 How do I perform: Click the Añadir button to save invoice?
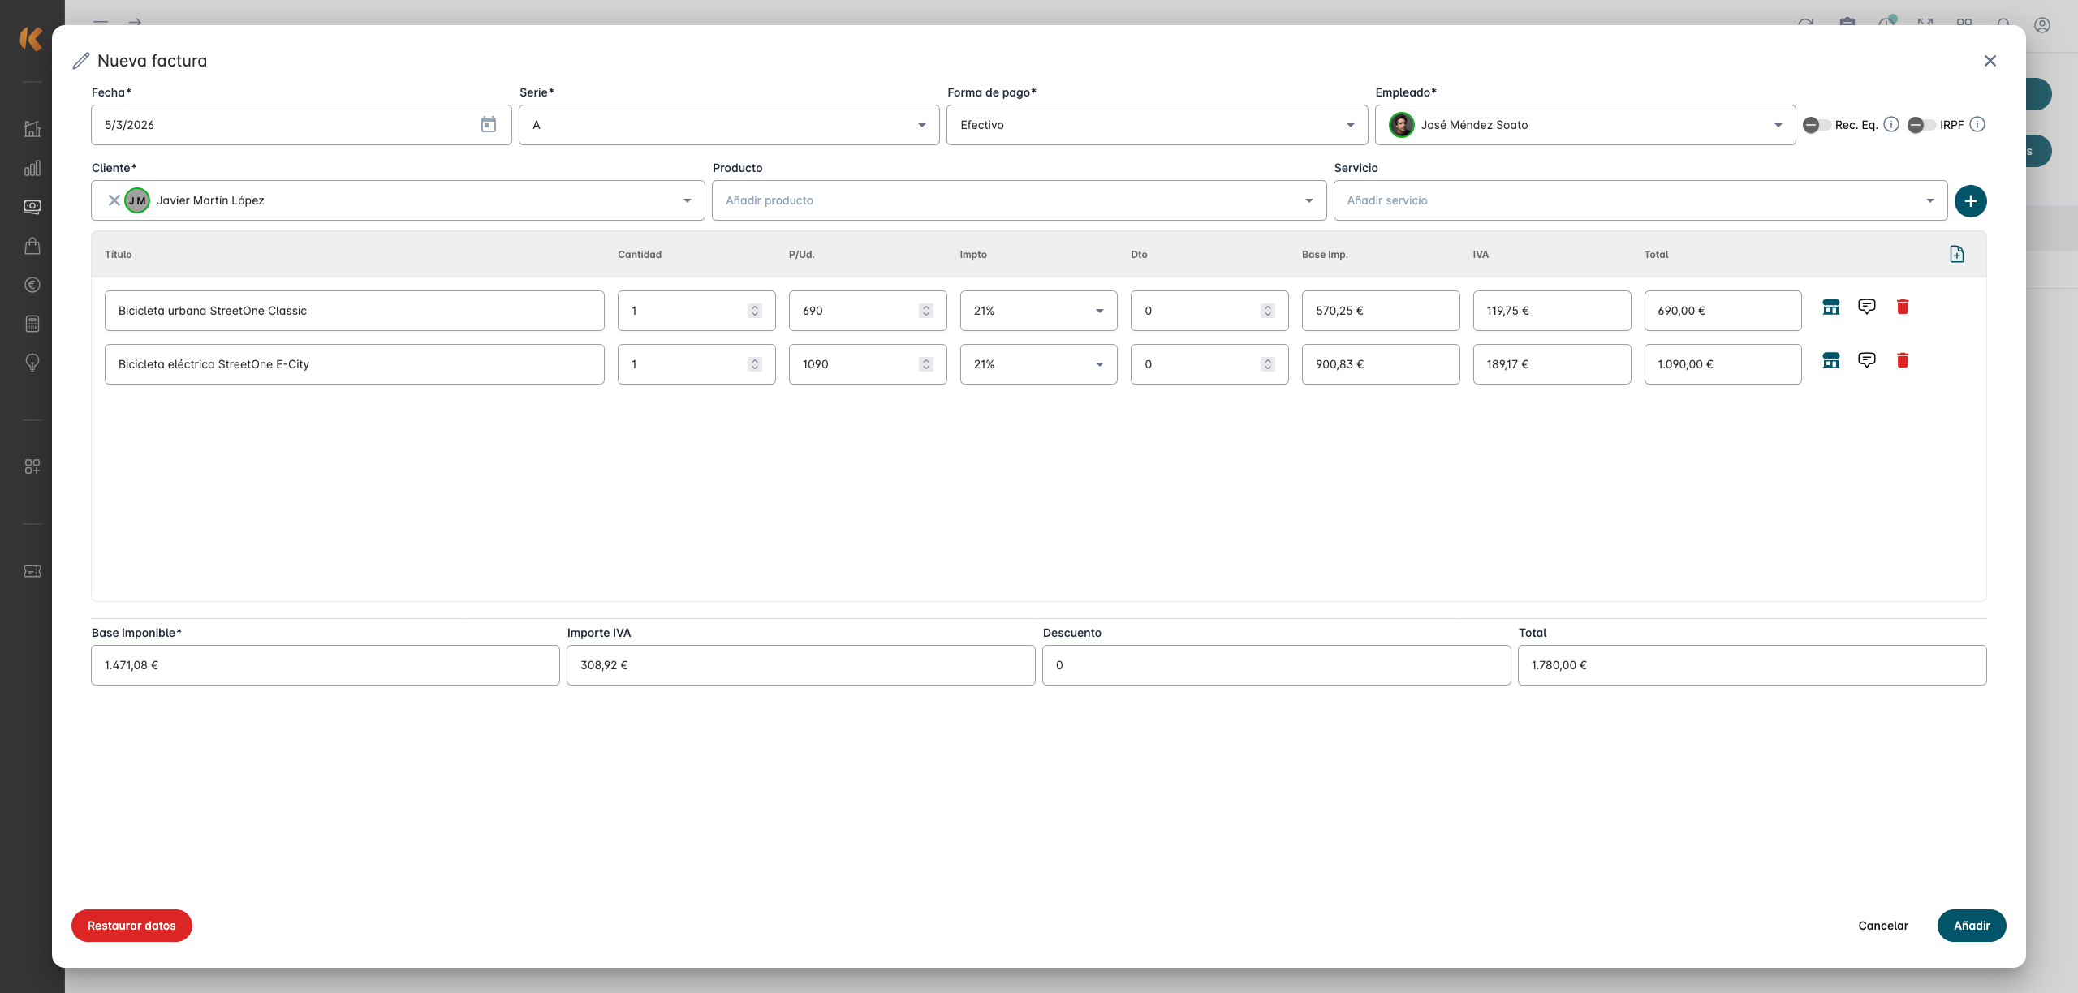[x=1971, y=926]
